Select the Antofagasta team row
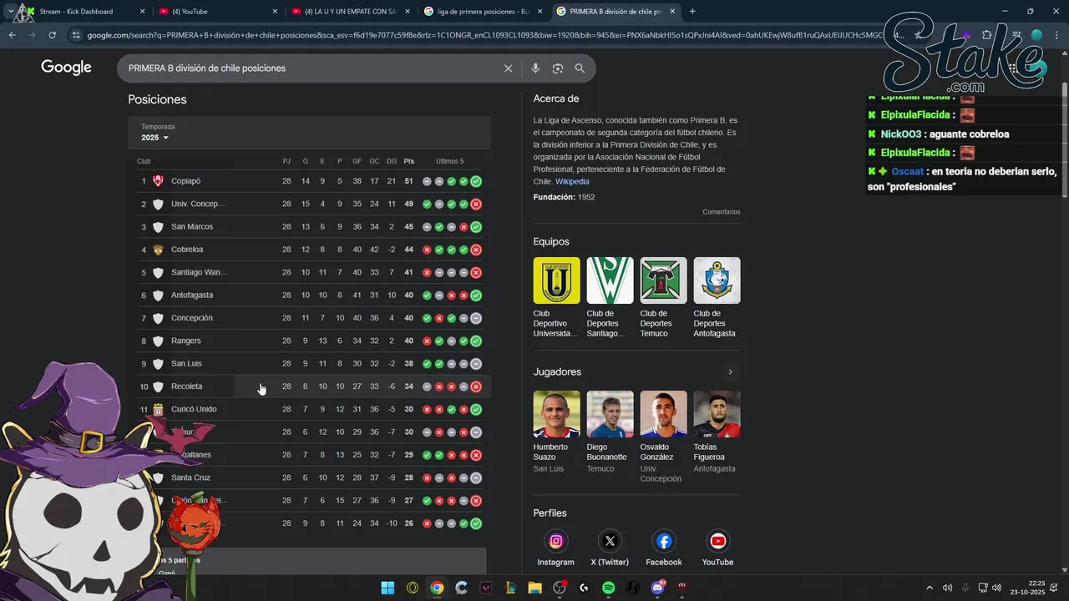Image resolution: width=1069 pixels, height=601 pixels. coord(310,295)
